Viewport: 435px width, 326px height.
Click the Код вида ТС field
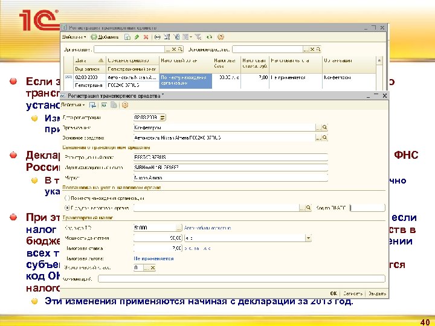(155, 228)
